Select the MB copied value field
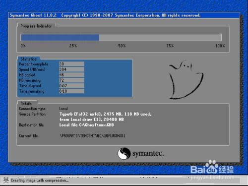The image size is (248, 186). (71, 75)
